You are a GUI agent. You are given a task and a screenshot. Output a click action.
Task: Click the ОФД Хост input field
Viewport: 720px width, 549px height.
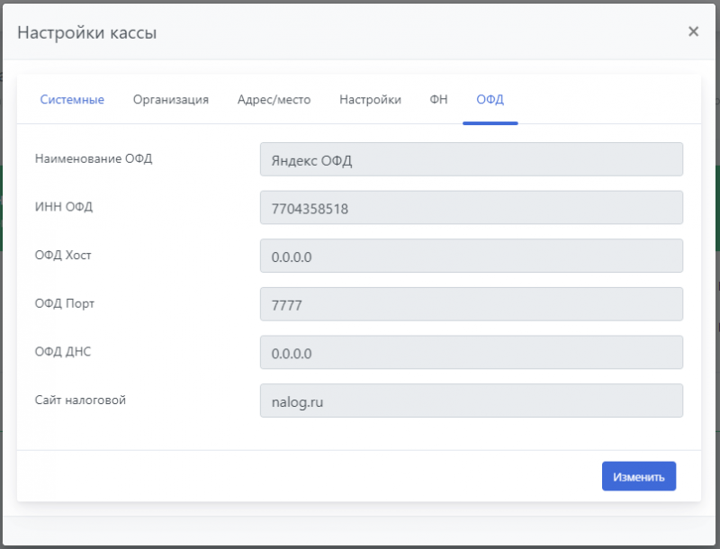click(x=471, y=256)
